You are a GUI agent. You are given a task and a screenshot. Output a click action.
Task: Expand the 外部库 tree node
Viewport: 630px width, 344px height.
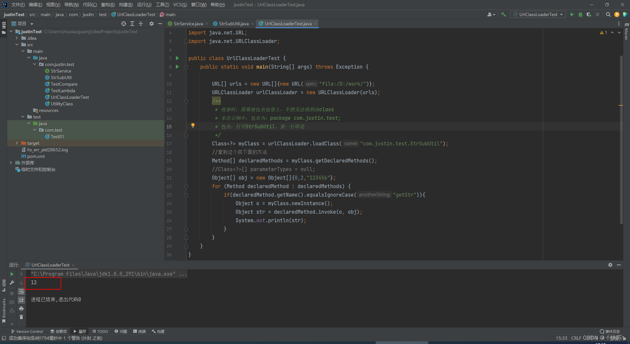pos(11,162)
